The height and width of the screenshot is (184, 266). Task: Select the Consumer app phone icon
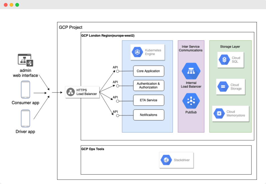point(25,90)
